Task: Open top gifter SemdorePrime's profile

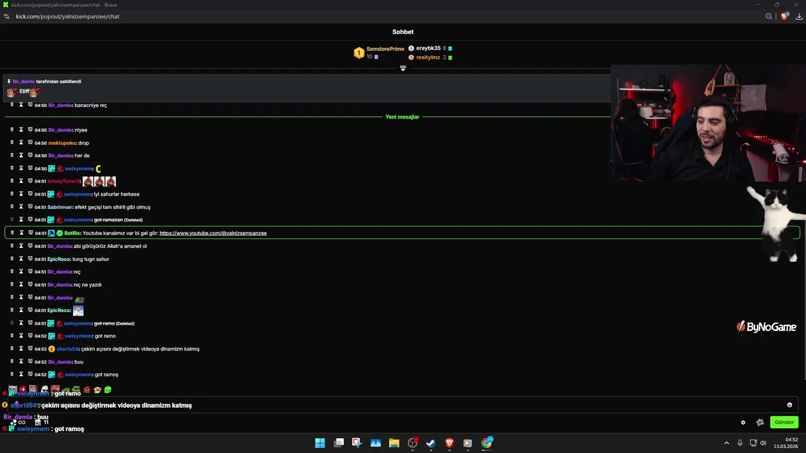Action: pyautogui.click(x=385, y=49)
